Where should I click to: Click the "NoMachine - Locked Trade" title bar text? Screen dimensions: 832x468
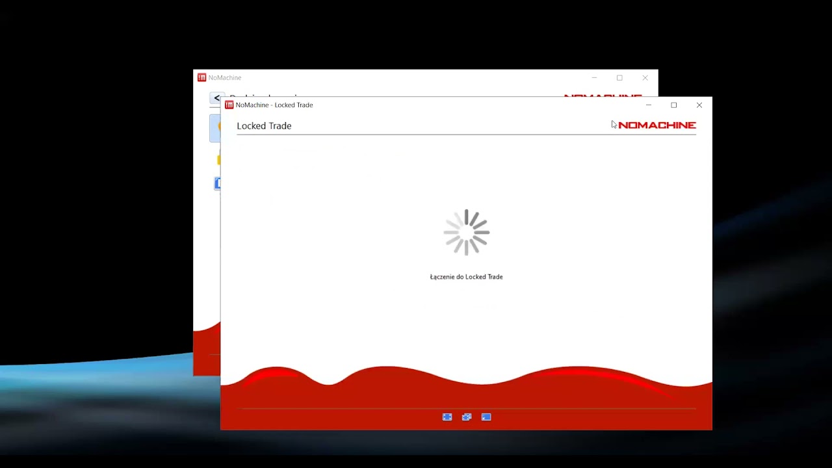pyautogui.click(x=274, y=105)
